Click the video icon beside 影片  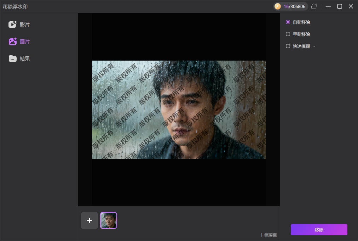pyautogui.click(x=13, y=24)
